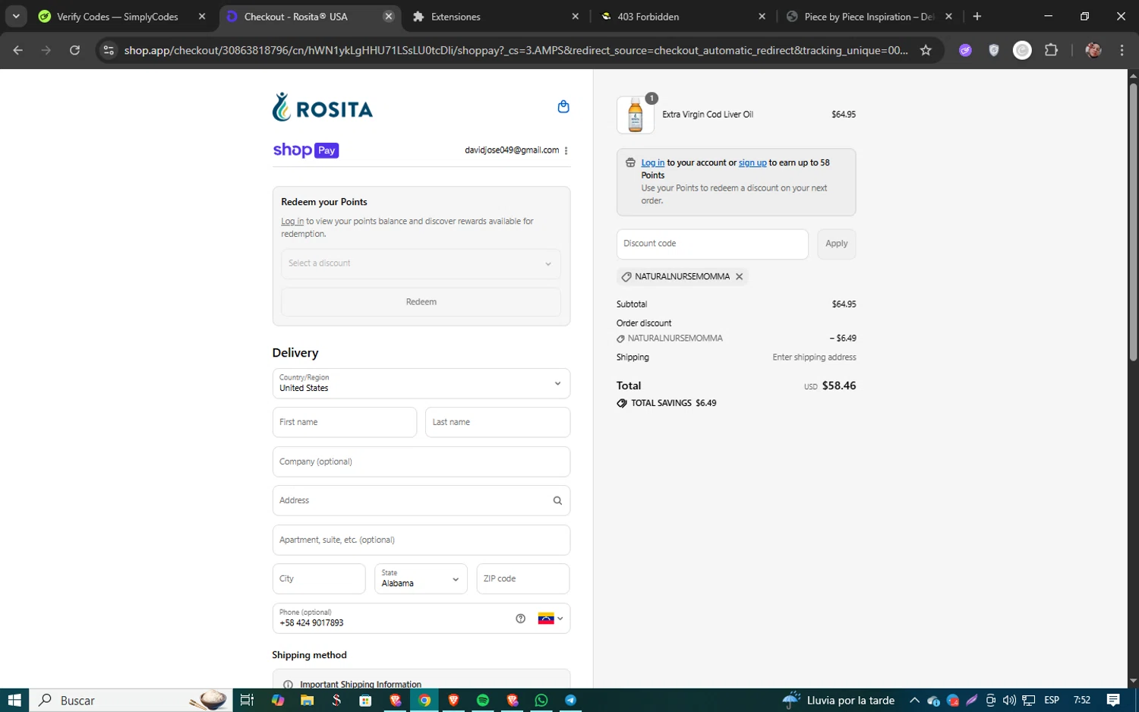Click the TOTAL SAVINGS $6.49 text
1139x712 pixels.
point(674,403)
